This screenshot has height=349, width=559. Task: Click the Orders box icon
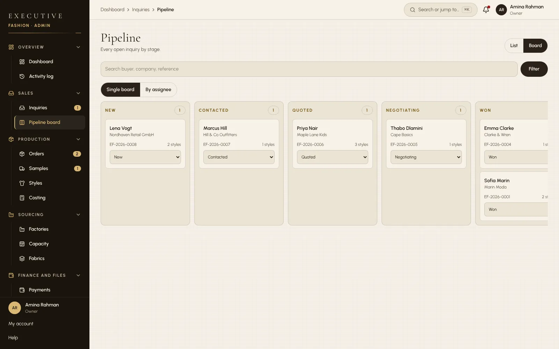(22, 154)
